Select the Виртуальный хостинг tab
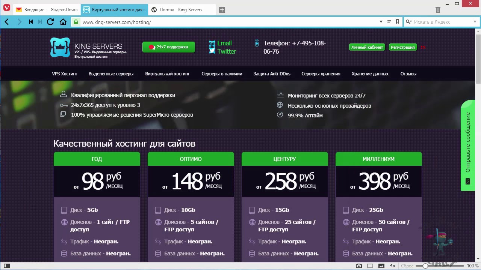 (x=114, y=10)
